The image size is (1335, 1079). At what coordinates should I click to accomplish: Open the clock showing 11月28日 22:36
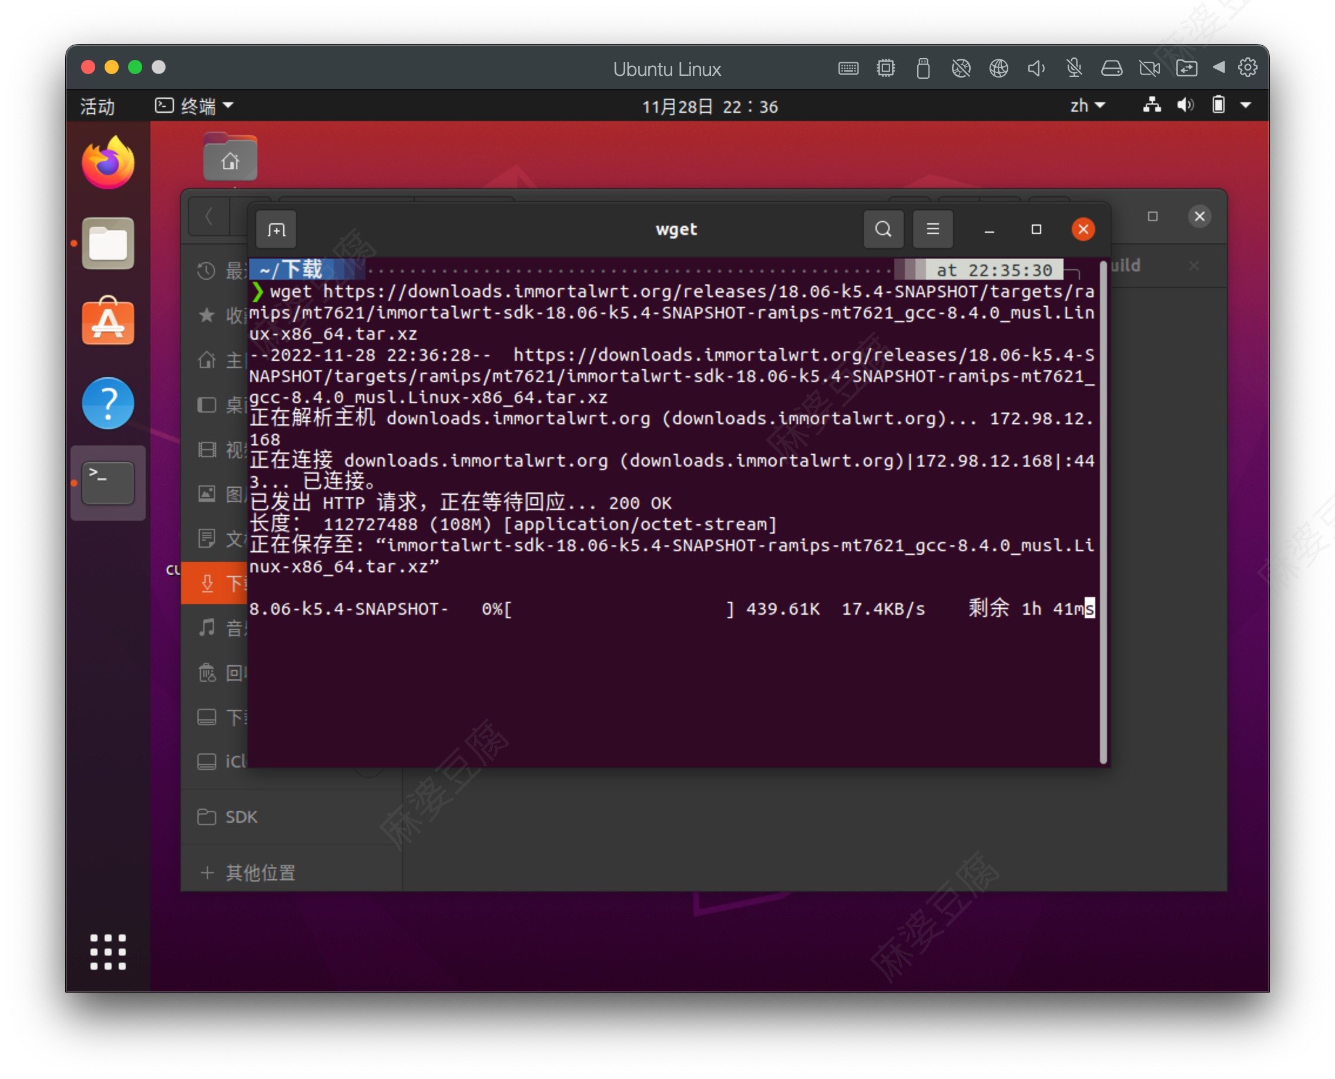coord(710,107)
